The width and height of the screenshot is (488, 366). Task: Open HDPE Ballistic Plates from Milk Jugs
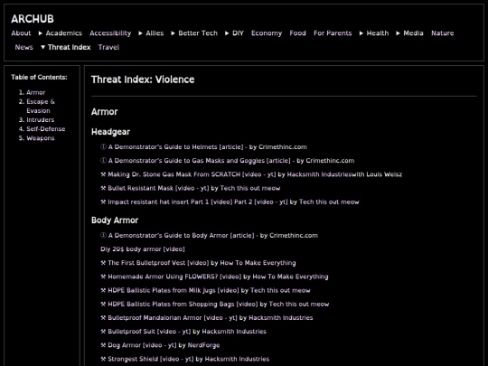(x=174, y=290)
